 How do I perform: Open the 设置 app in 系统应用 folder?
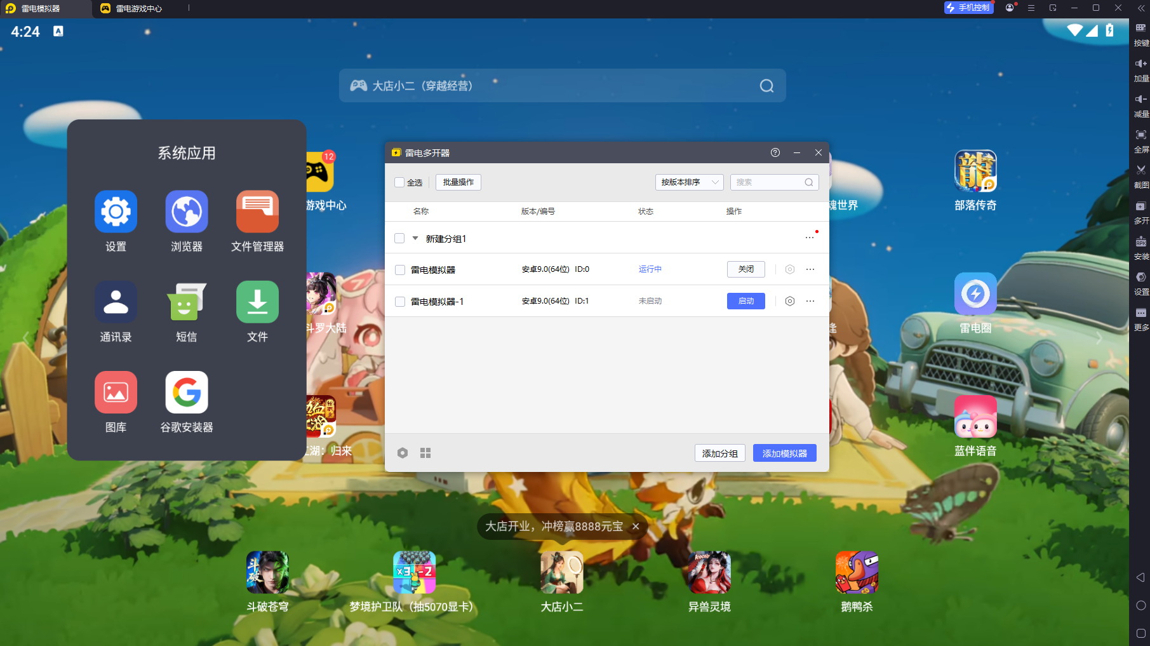tap(116, 212)
